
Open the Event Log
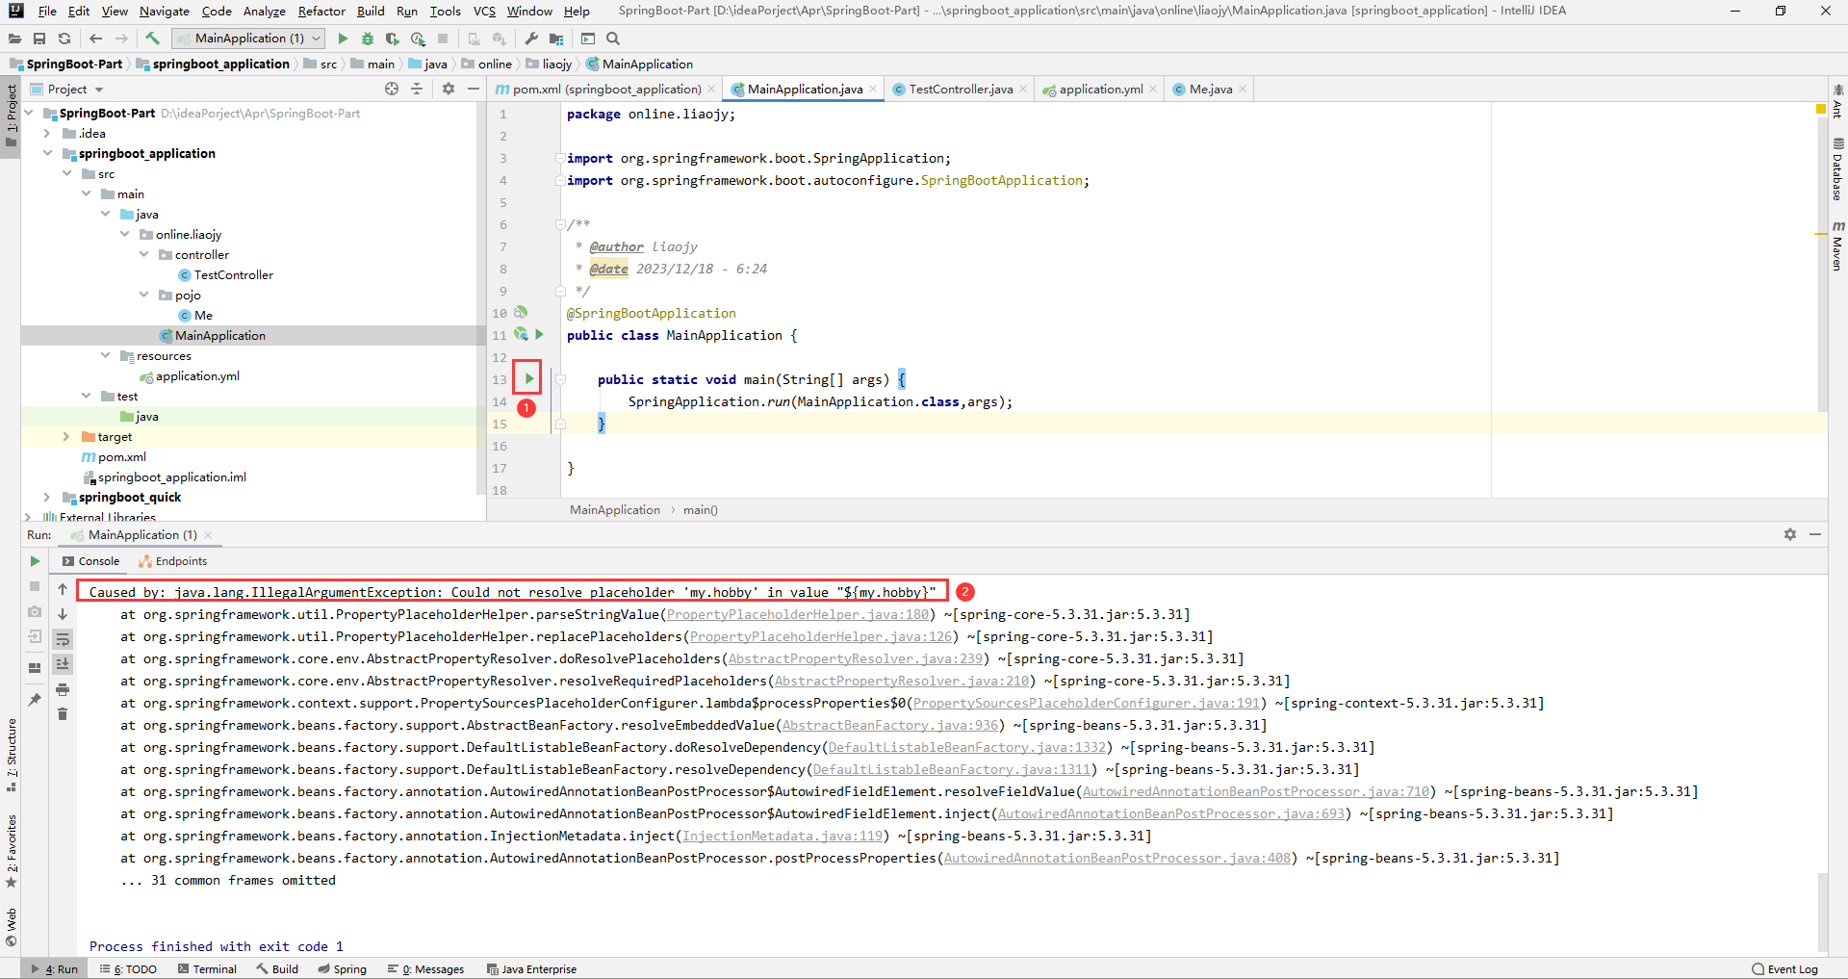(1785, 969)
